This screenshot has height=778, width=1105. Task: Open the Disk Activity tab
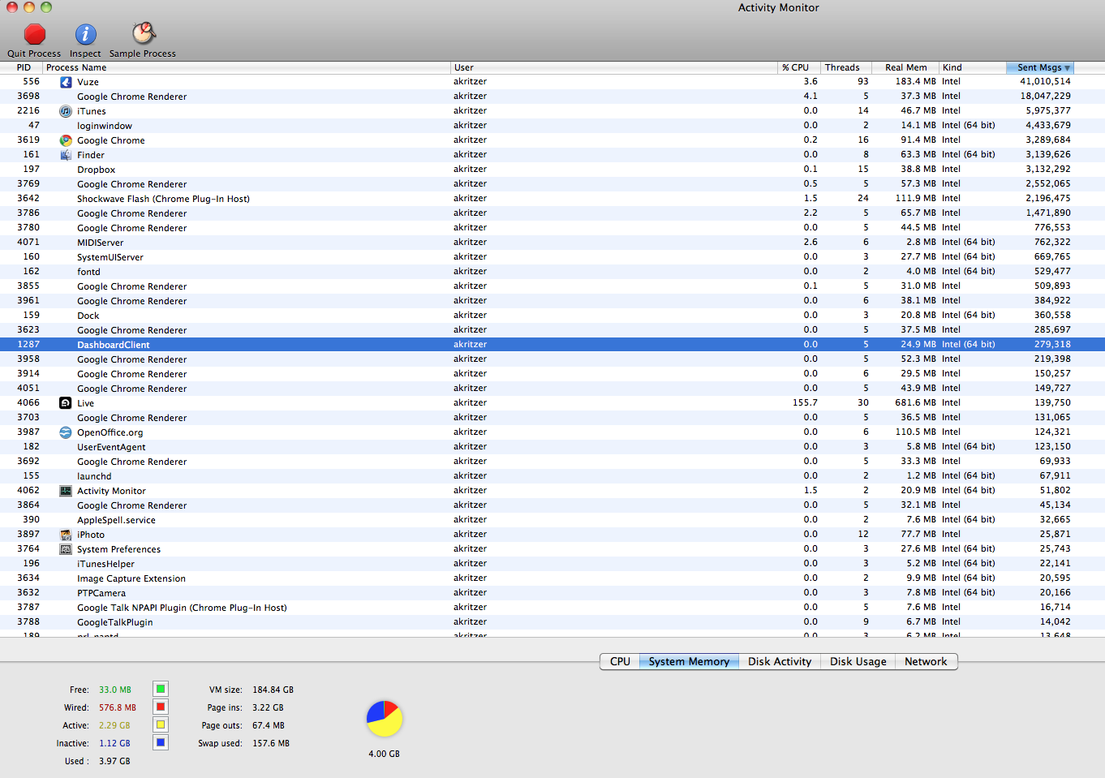coord(780,661)
